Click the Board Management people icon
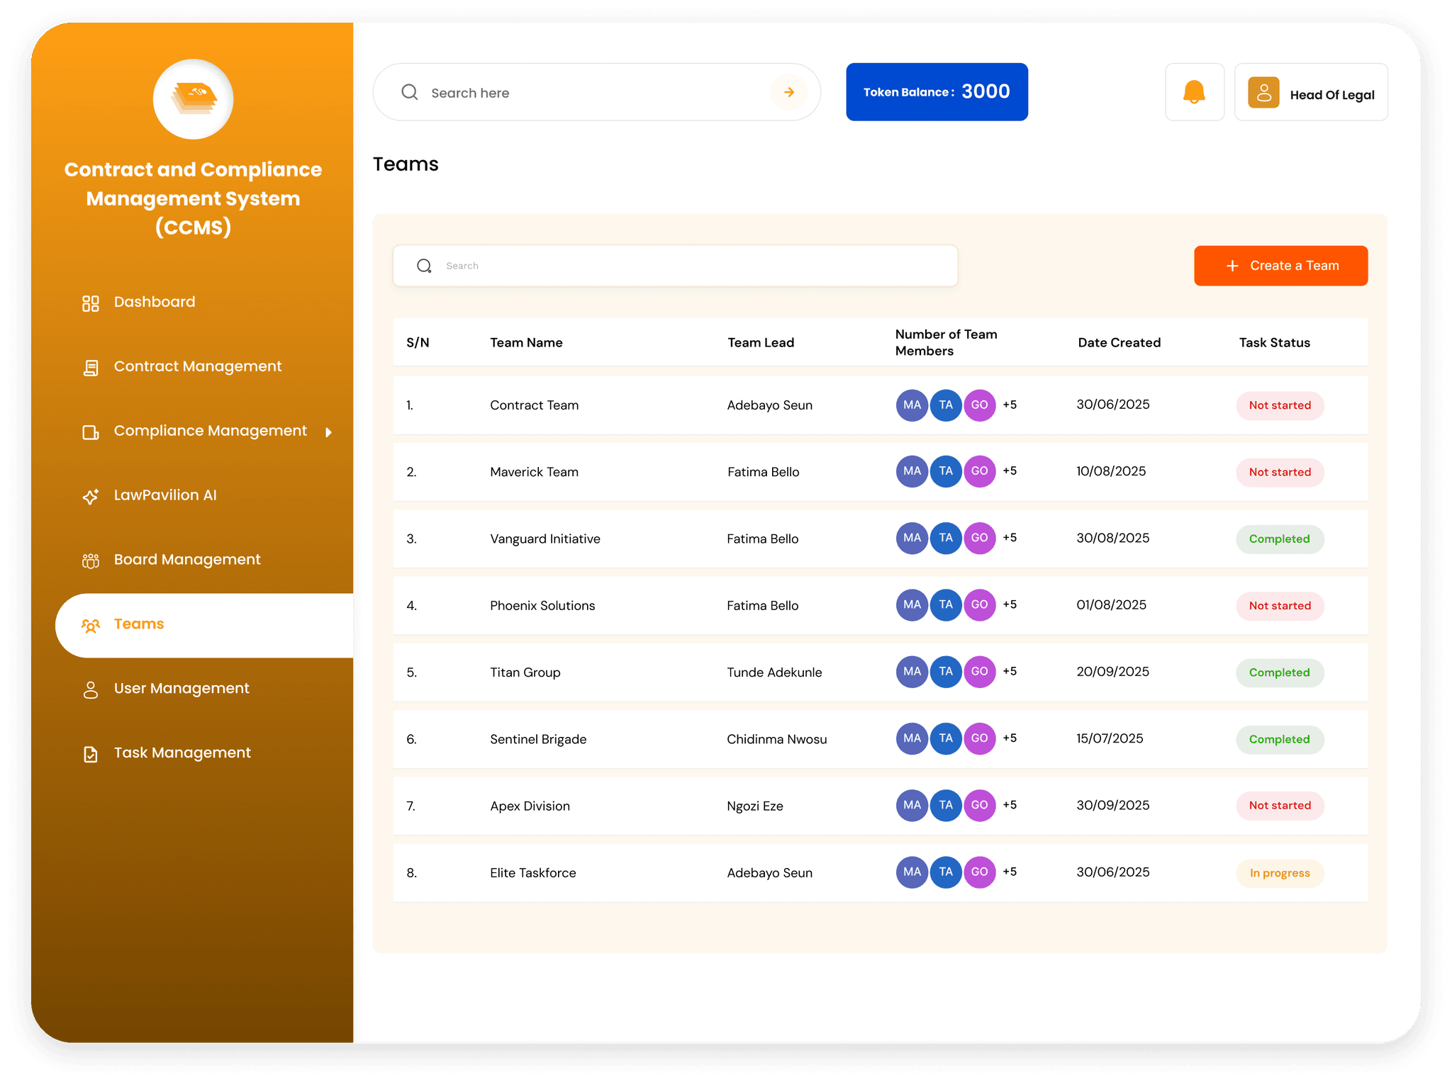The height and width of the screenshot is (1082, 1452). tap(91, 560)
